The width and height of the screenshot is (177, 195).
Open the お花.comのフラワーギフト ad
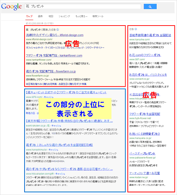click(x=145, y=55)
